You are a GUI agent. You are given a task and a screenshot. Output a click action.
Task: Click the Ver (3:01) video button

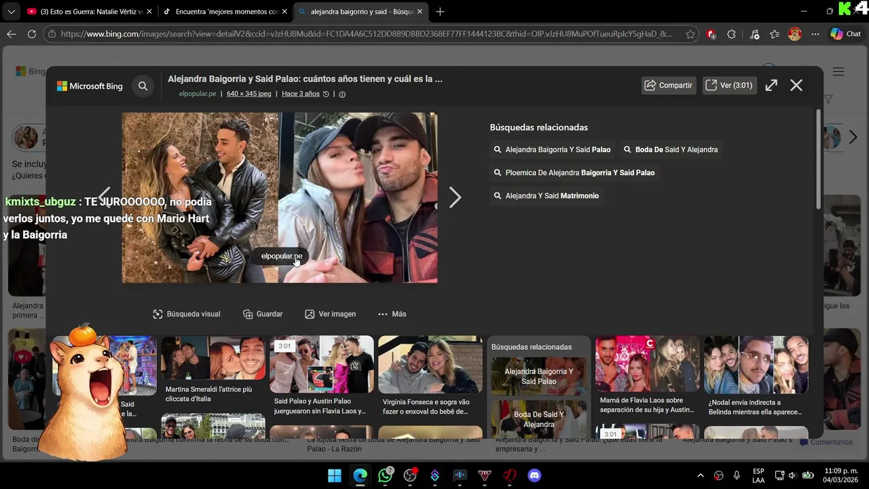(x=729, y=86)
